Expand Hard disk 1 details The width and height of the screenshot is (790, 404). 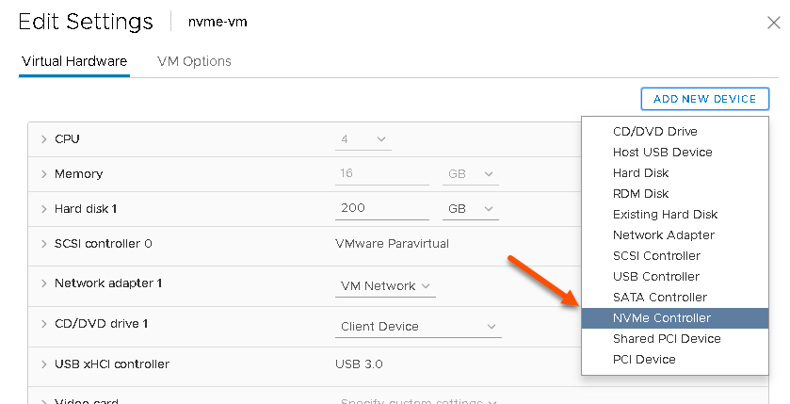coord(44,208)
